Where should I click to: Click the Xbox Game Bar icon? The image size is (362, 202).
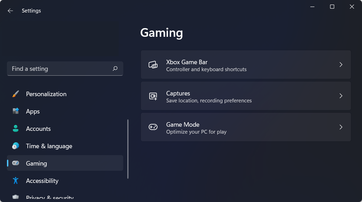tap(153, 65)
